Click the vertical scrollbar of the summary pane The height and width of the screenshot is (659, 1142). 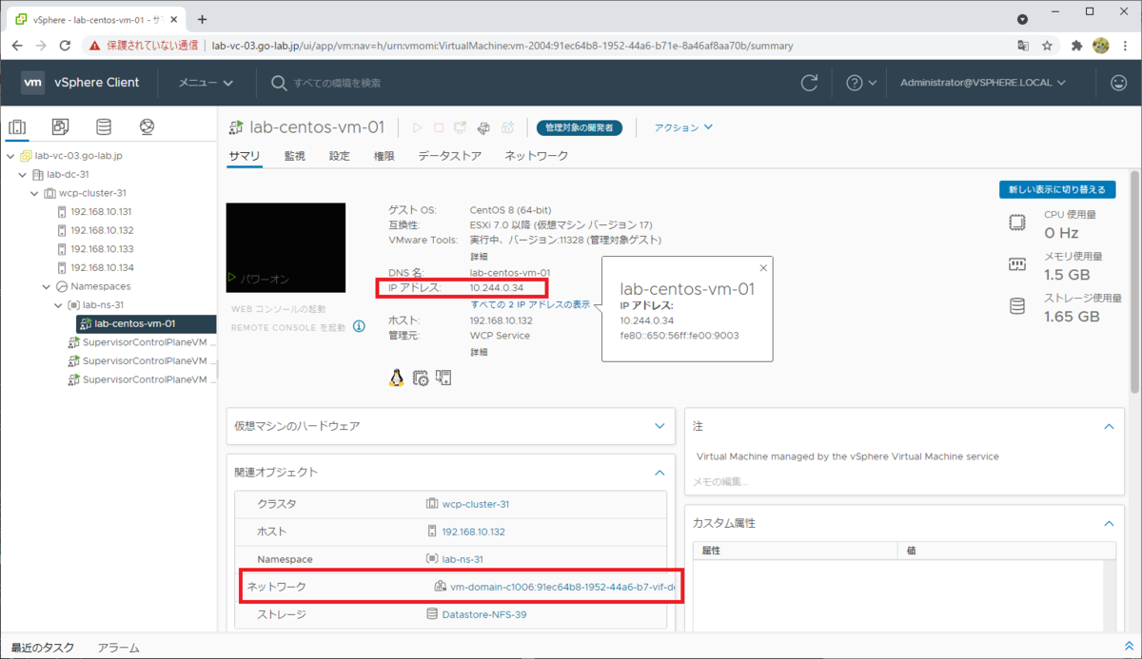click(x=1134, y=281)
